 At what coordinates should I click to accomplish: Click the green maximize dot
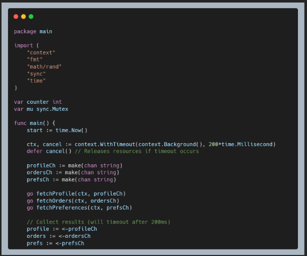click(x=31, y=17)
